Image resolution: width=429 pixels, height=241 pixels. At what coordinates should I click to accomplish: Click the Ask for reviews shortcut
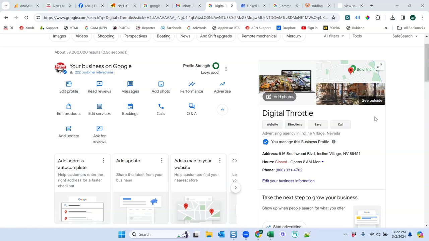click(99, 135)
